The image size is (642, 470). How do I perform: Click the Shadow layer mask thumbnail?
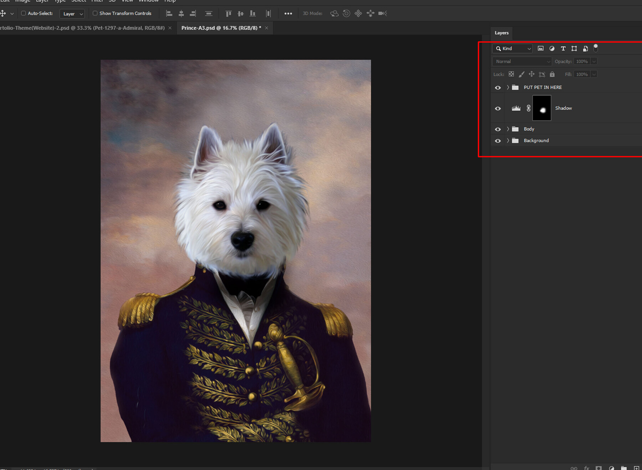coord(542,108)
